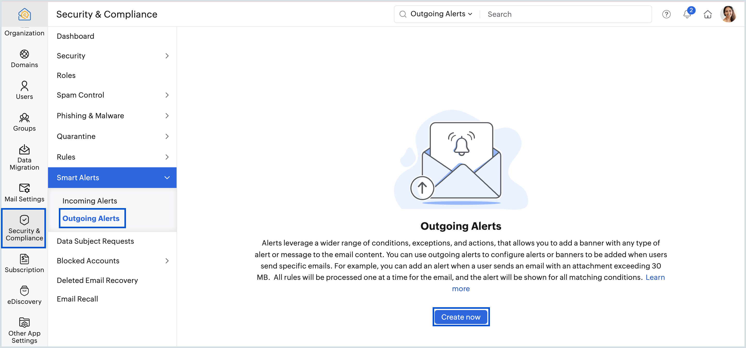
Task: Open the eDiscovery sidebar icon
Action: pos(24,291)
